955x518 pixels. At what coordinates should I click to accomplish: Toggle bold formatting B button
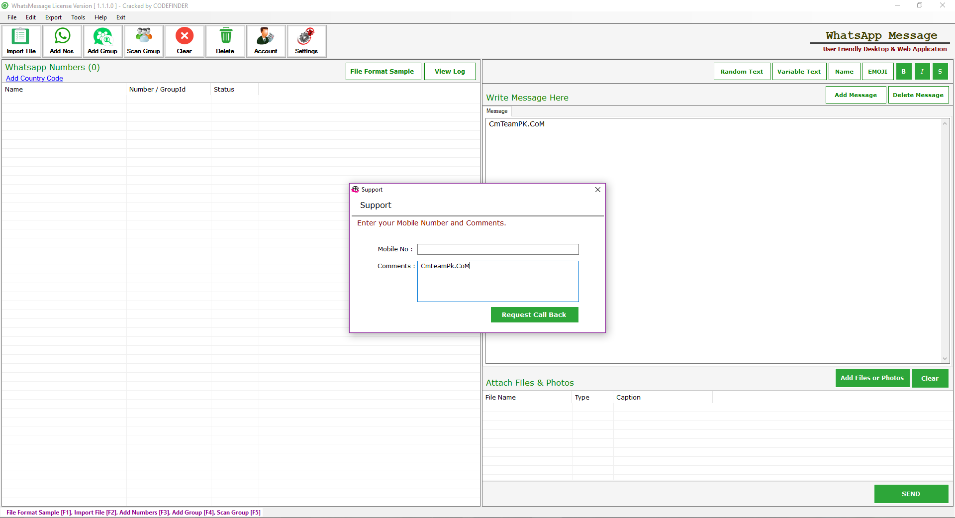click(904, 72)
